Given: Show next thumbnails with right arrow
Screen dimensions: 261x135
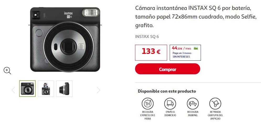Looking at the screenshot, I should [x=98, y=90].
